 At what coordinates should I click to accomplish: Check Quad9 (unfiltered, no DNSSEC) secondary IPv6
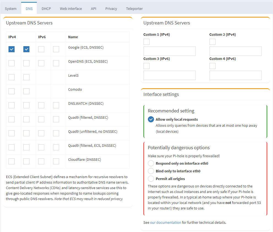coord(56,133)
